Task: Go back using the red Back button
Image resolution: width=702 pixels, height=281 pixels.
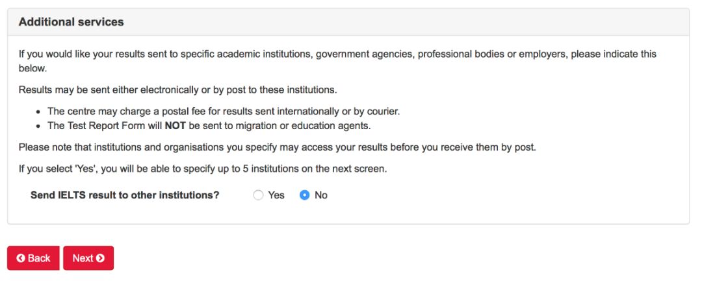Action: point(33,258)
